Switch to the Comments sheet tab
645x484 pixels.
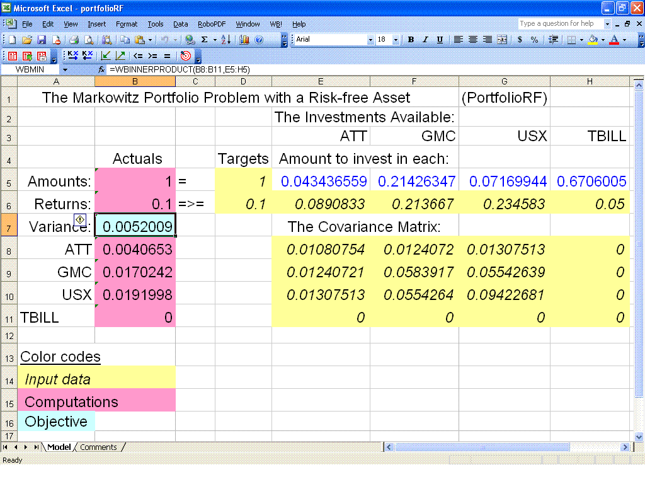98,447
